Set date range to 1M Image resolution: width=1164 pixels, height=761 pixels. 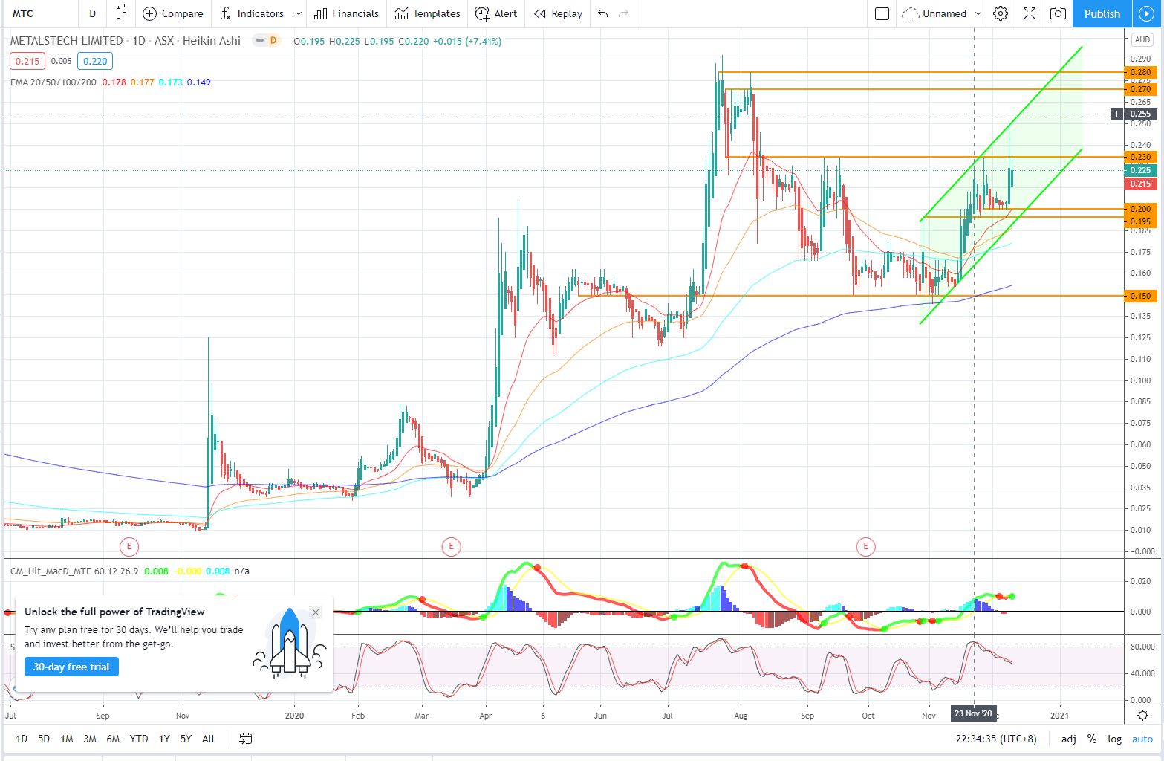[x=67, y=739]
